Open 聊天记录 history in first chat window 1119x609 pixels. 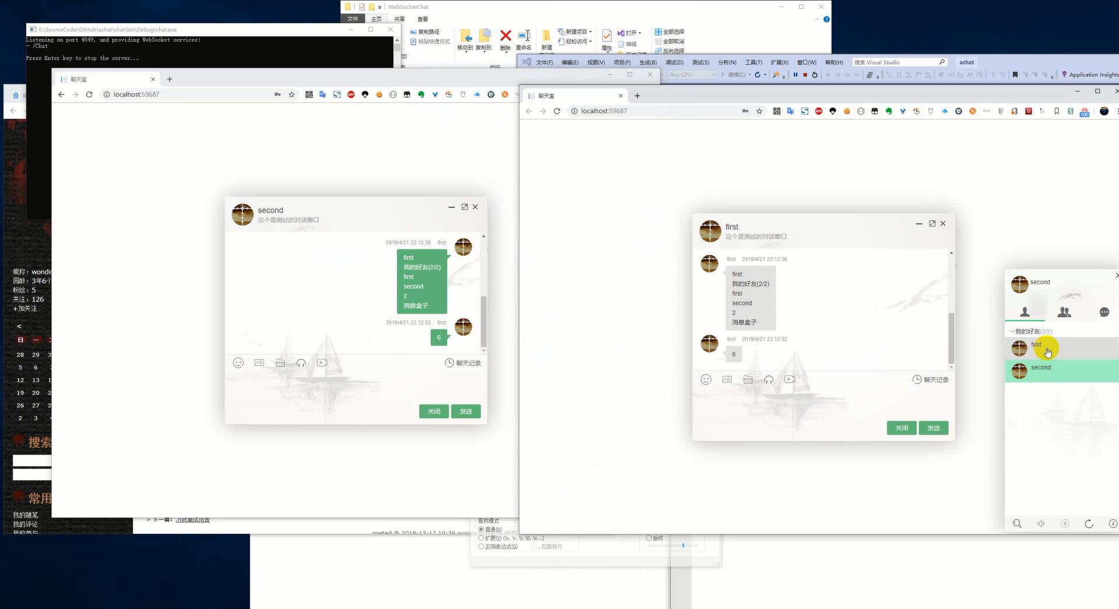[x=930, y=379]
